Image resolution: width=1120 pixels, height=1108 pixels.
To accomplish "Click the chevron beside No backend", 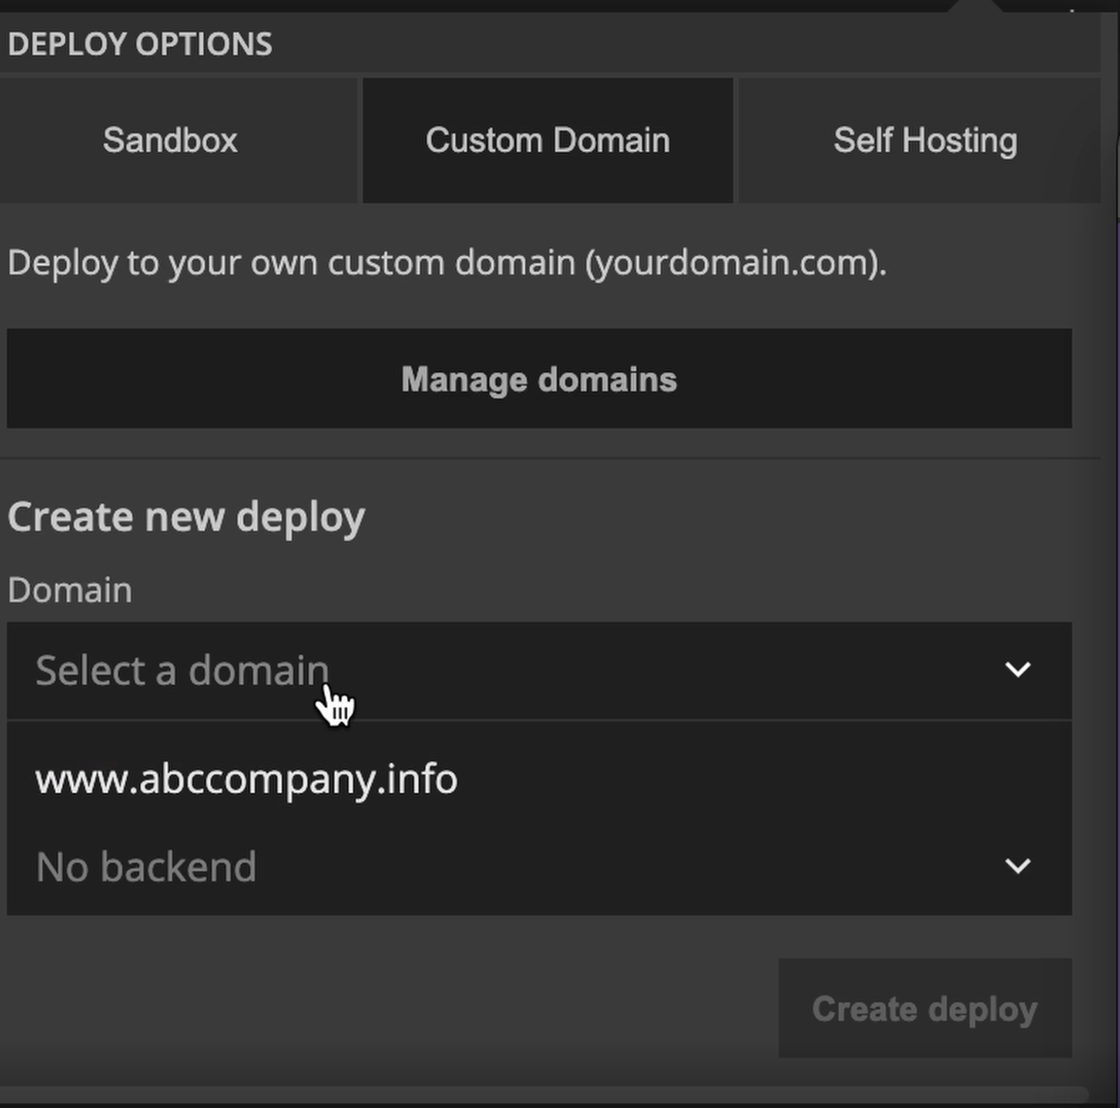I will tap(1017, 865).
